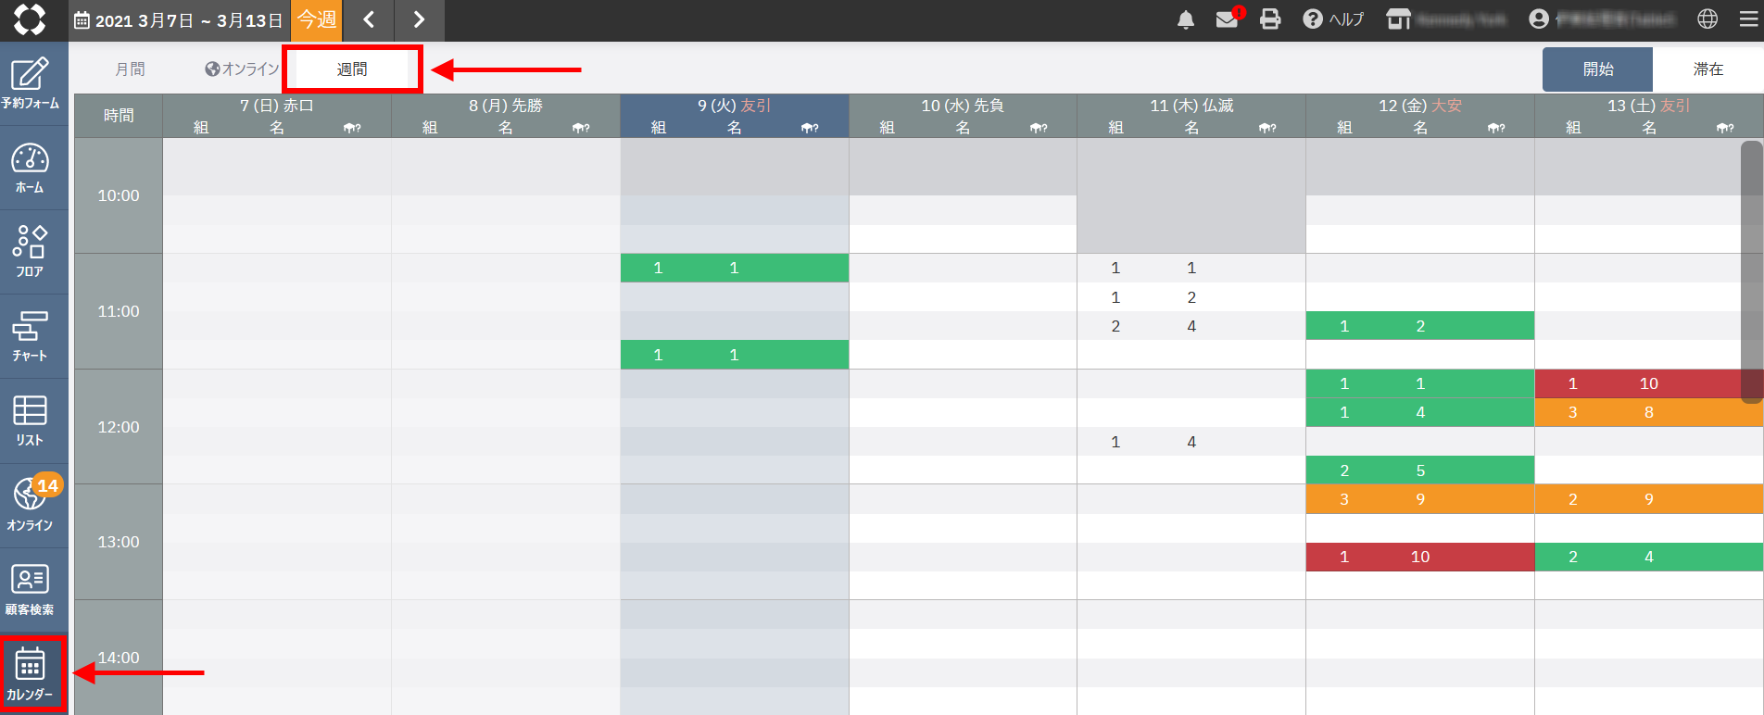1764x715 pixels.
Task: Open Thursday's 1 / 2 reservation row
Action: click(1191, 297)
